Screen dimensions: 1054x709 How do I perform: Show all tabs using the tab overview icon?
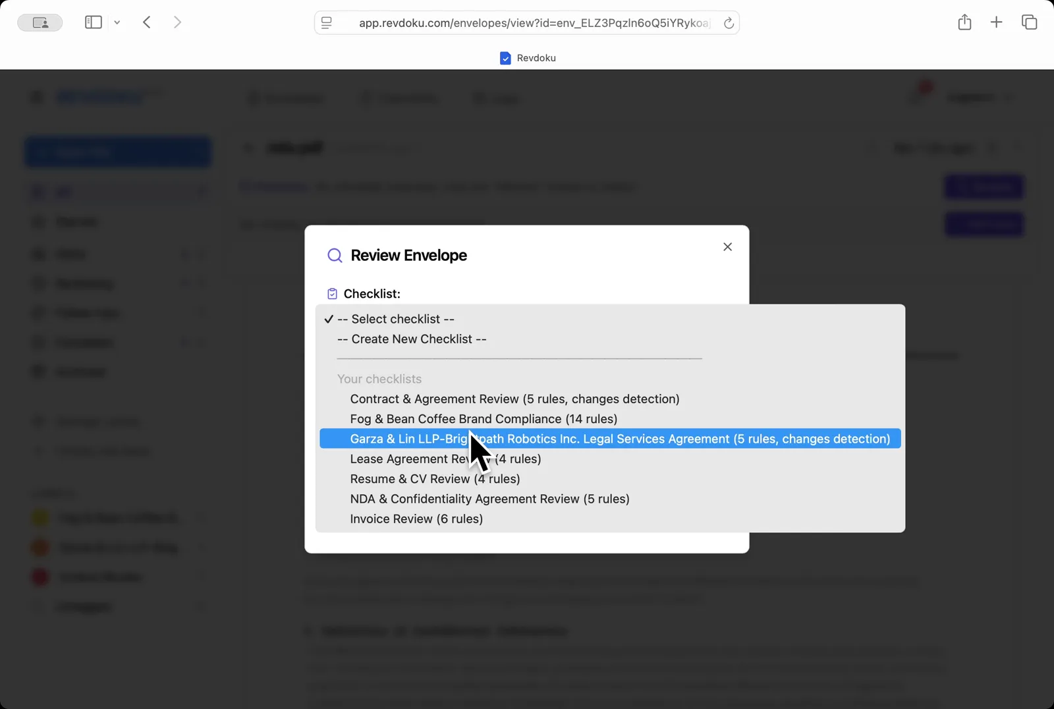click(1028, 22)
